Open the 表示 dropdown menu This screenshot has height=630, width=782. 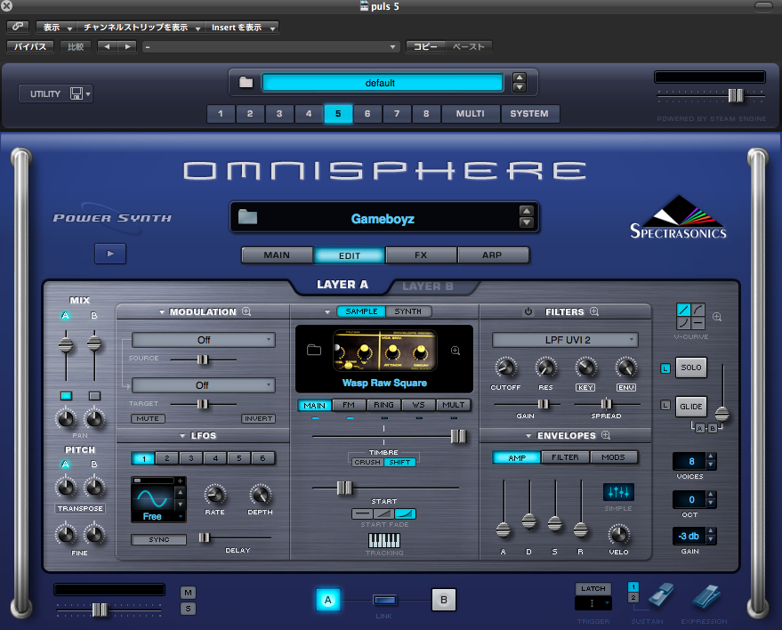click(56, 27)
